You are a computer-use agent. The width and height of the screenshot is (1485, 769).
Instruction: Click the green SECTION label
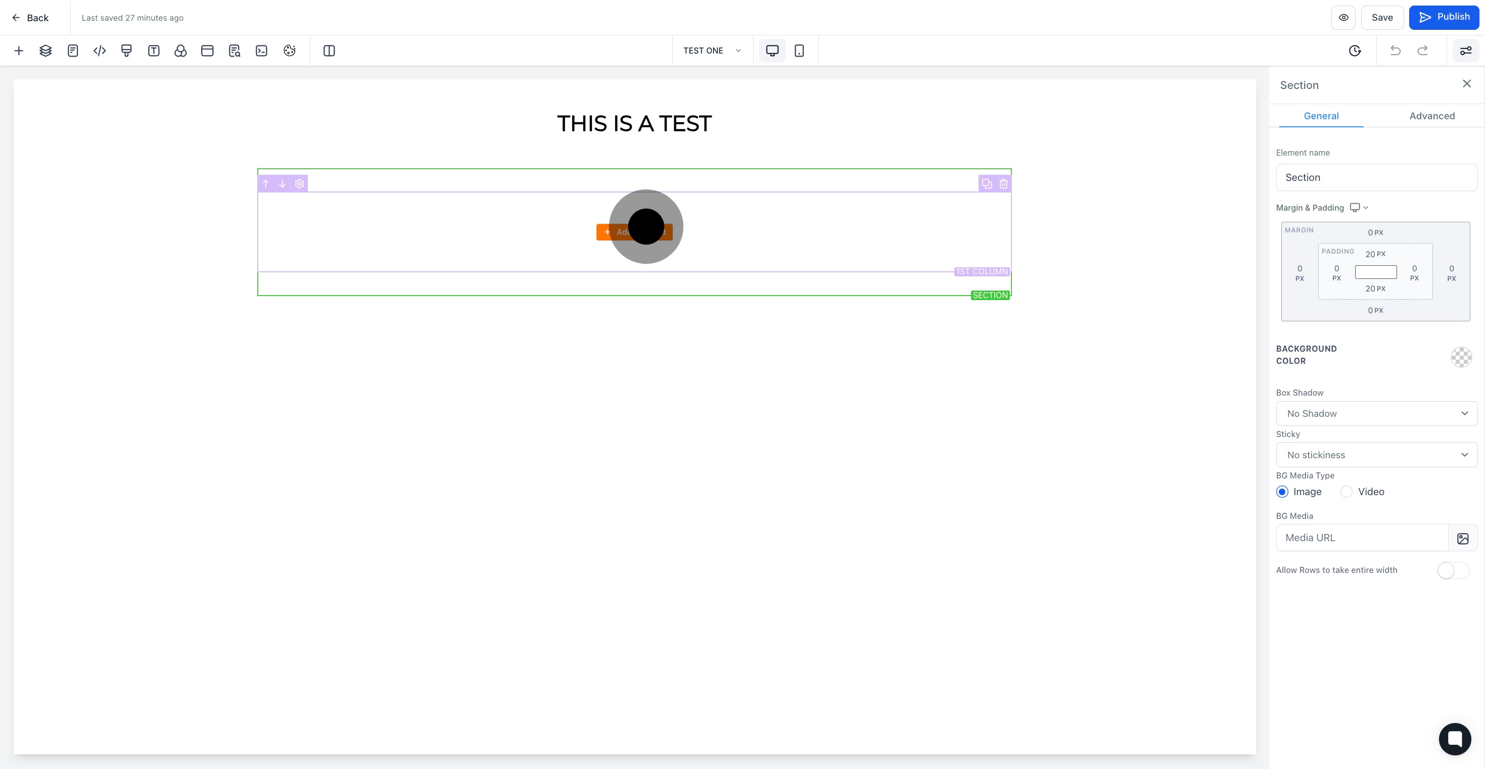(990, 295)
